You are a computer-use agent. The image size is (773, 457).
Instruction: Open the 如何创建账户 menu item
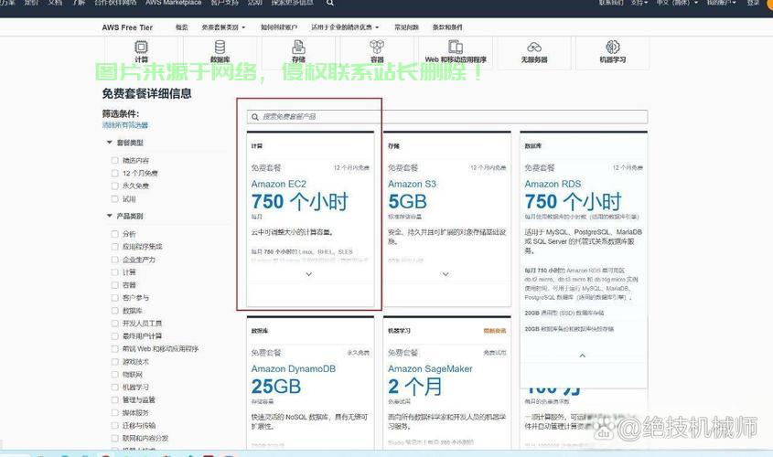[x=279, y=27]
